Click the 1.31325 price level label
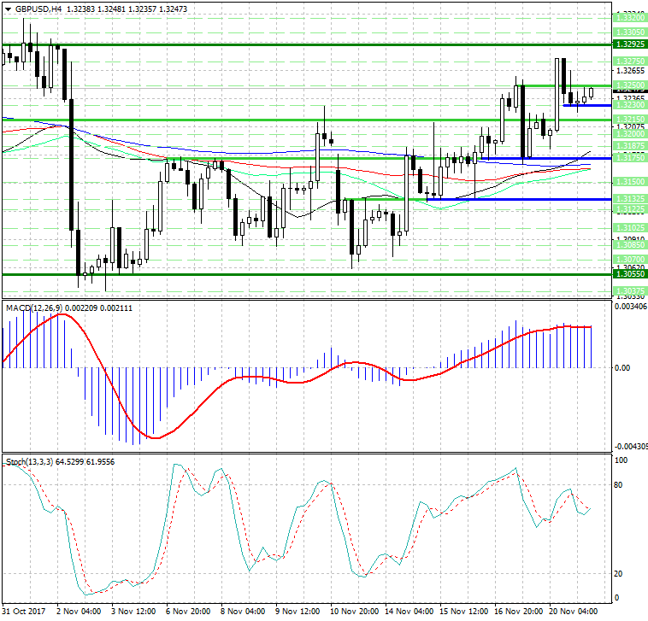The width and height of the screenshot is (648, 621). [x=629, y=199]
